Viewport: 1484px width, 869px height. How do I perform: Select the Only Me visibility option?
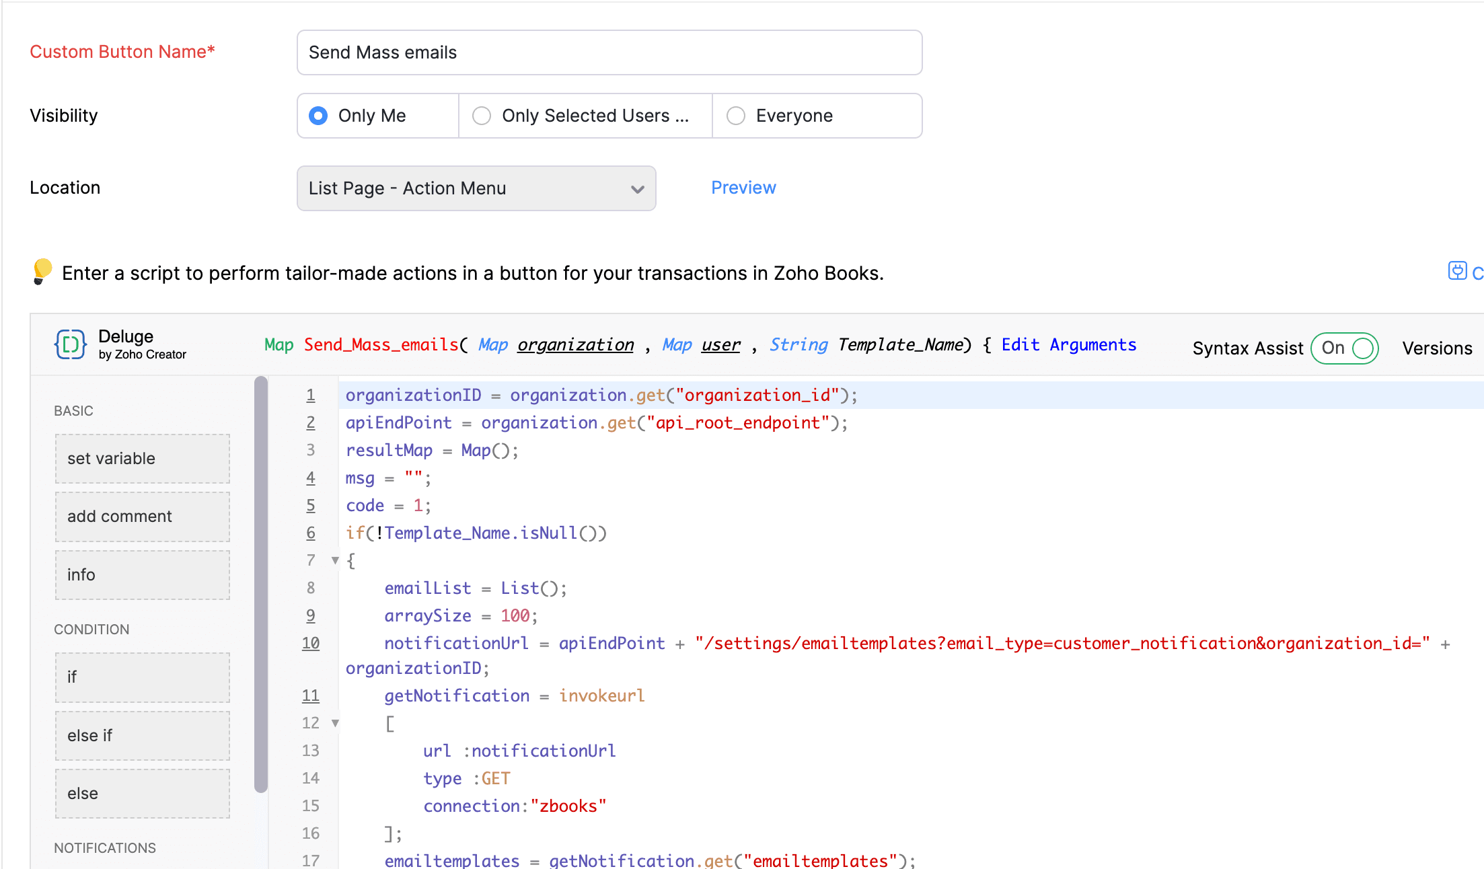tap(378, 116)
